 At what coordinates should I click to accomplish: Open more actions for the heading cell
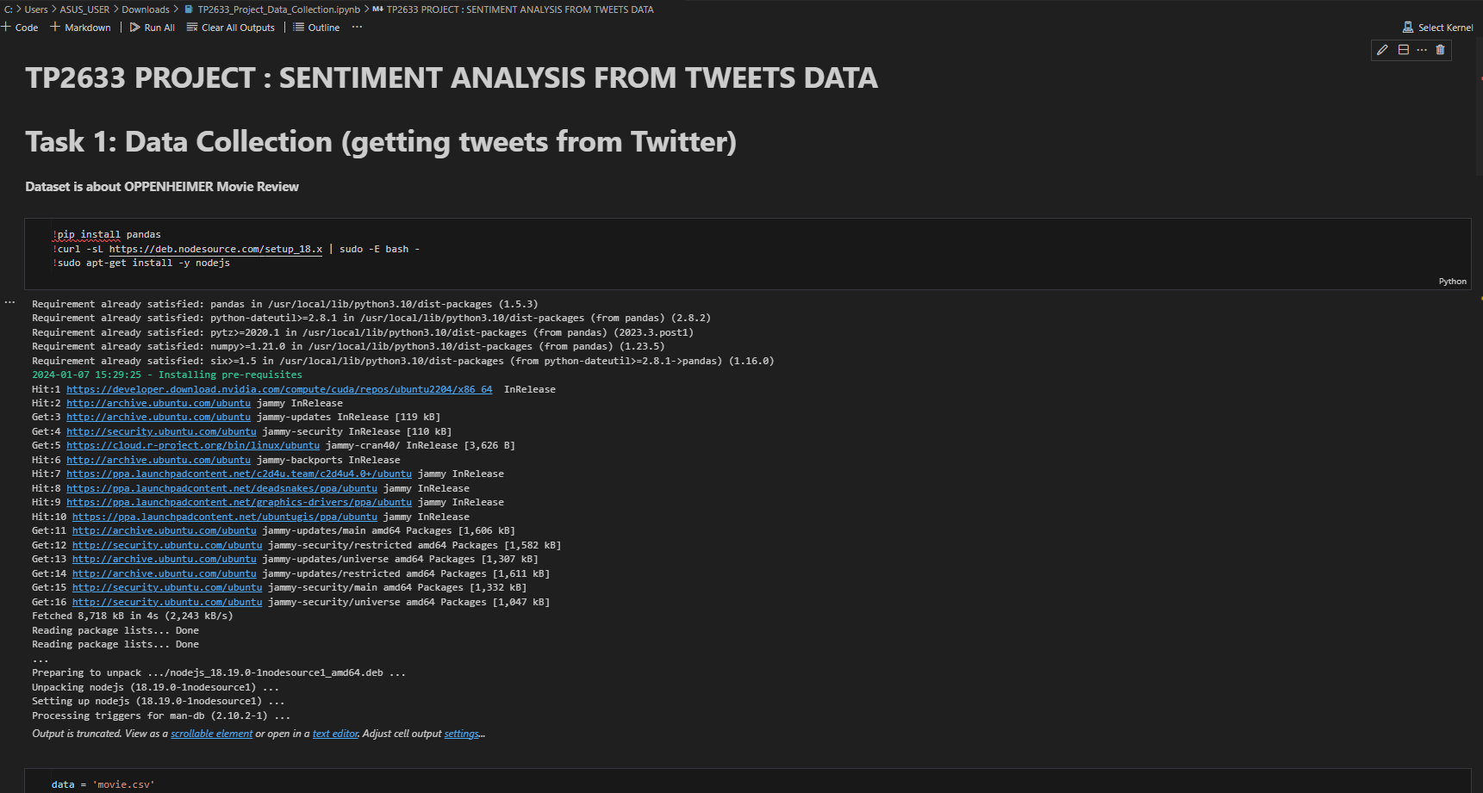pos(1422,50)
